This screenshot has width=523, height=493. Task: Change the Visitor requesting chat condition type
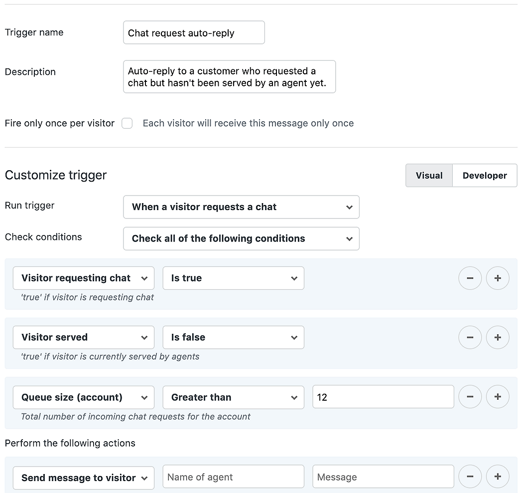[x=83, y=278]
